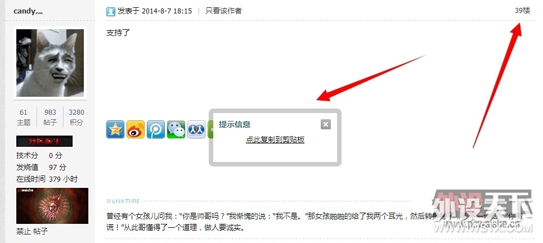This screenshot has width=543, height=243.
Task: Share via Tencent Weibo blue icon
Action: (x=156, y=129)
